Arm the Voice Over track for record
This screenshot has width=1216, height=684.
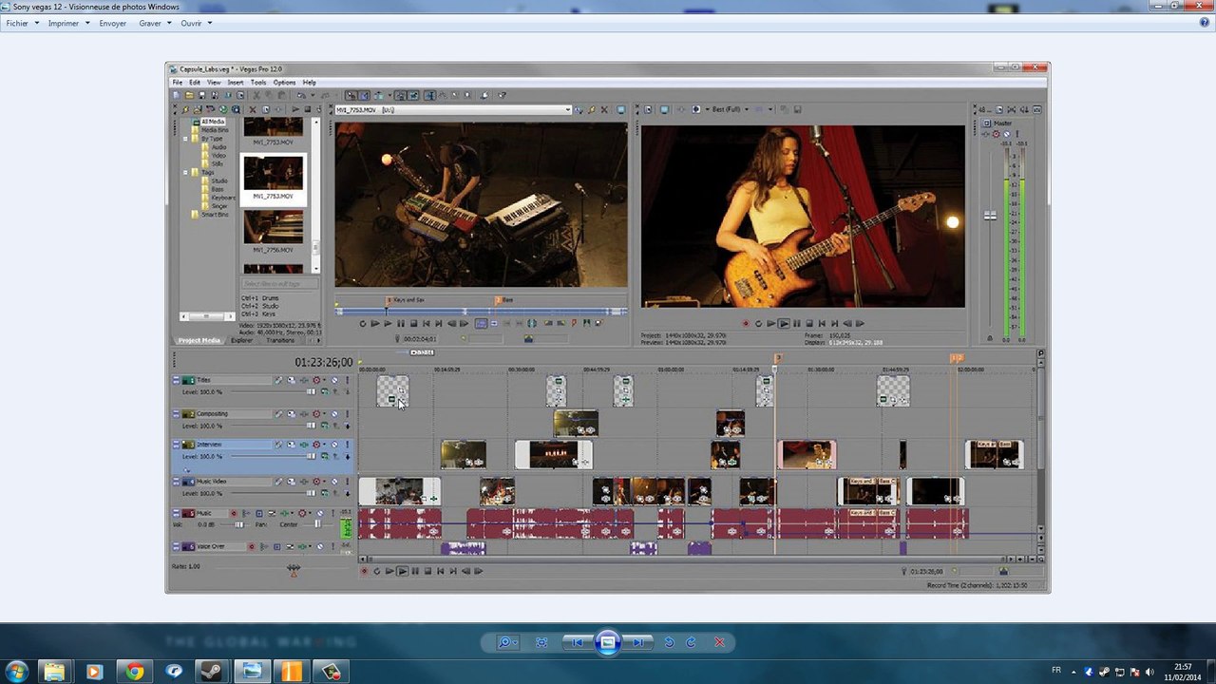click(x=252, y=547)
